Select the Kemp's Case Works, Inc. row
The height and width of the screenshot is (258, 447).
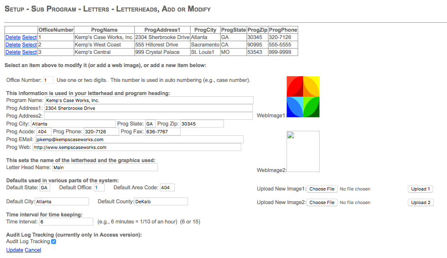click(29, 37)
